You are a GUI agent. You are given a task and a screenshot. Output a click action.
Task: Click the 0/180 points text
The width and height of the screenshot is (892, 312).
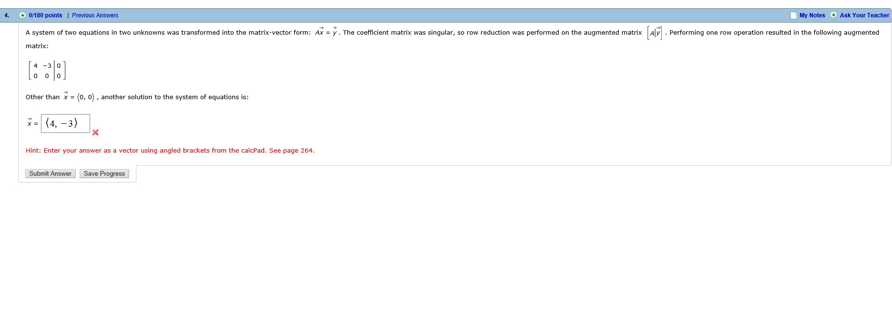pos(45,15)
